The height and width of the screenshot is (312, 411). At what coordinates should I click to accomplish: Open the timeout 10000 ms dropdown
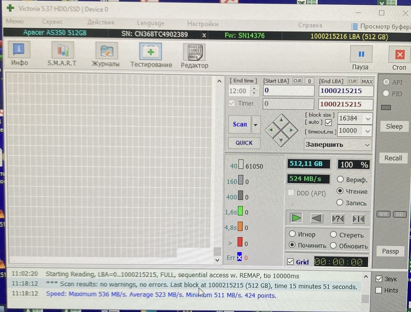pyautogui.click(x=368, y=131)
